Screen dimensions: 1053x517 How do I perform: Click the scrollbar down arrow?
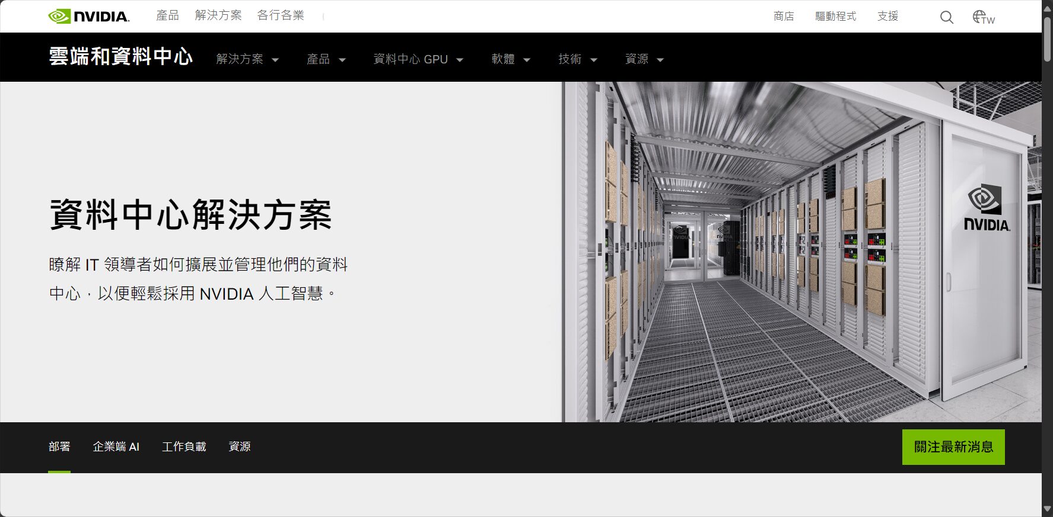click(x=1047, y=510)
